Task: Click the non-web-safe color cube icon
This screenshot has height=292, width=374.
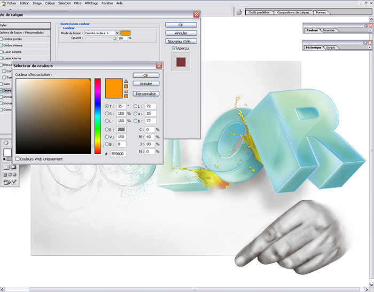Action: [126, 91]
